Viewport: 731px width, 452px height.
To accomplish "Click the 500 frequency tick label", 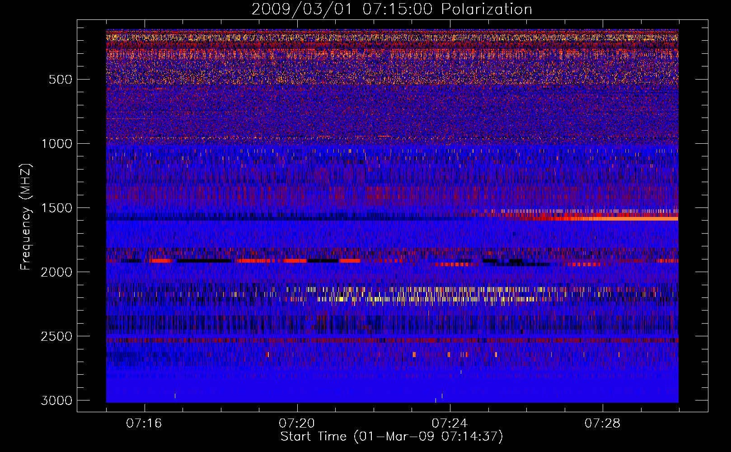I will [61, 80].
